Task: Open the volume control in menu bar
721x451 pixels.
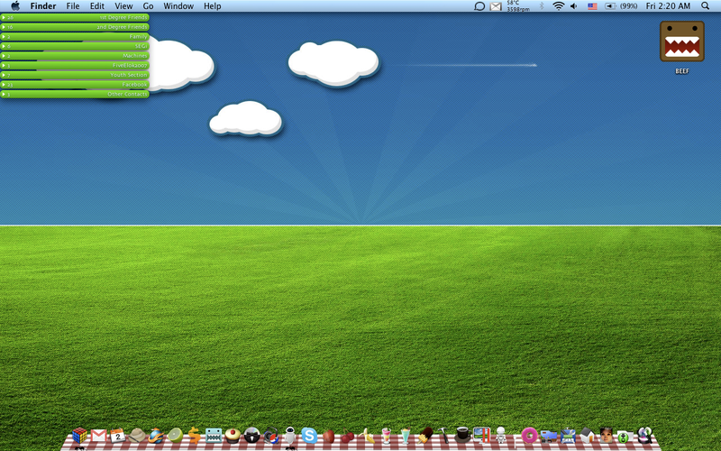Action: (x=573, y=6)
